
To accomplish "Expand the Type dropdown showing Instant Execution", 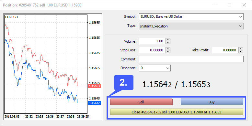I will coord(241,26).
